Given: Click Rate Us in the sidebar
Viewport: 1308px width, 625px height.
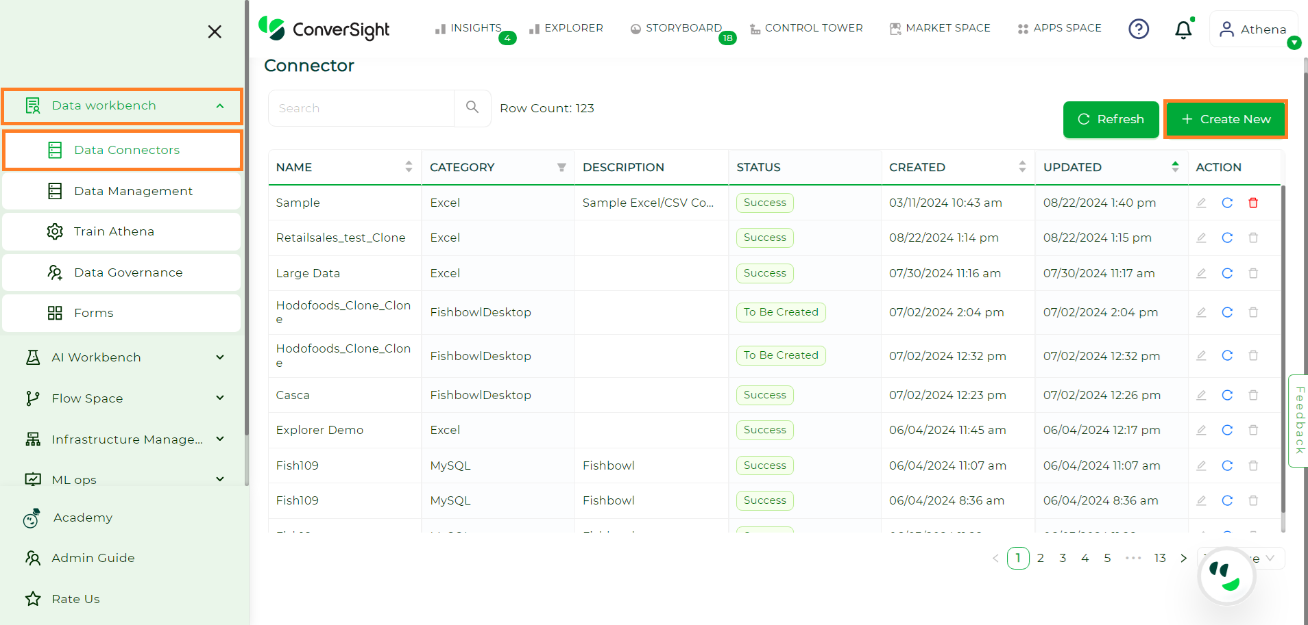Looking at the screenshot, I should coord(62,599).
